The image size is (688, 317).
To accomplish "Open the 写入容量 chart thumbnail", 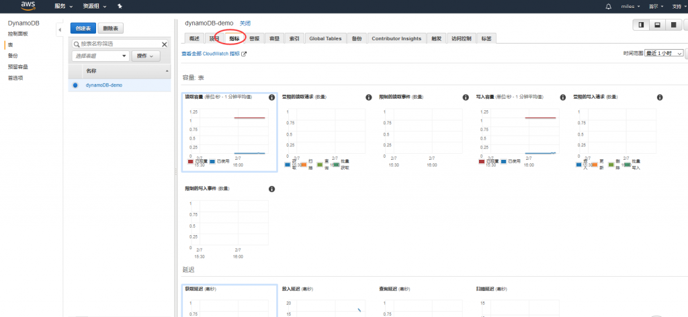I will tap(520, 132).
